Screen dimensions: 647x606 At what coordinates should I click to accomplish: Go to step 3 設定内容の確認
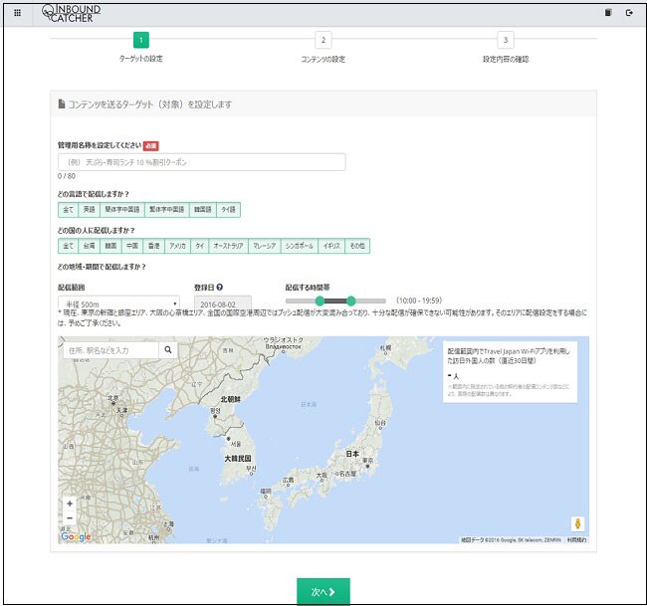click(x=506, y=40)
